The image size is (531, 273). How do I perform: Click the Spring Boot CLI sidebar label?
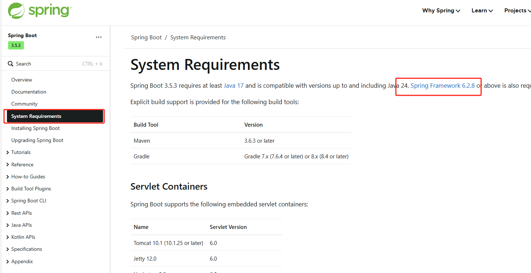[x=29, y=201]
